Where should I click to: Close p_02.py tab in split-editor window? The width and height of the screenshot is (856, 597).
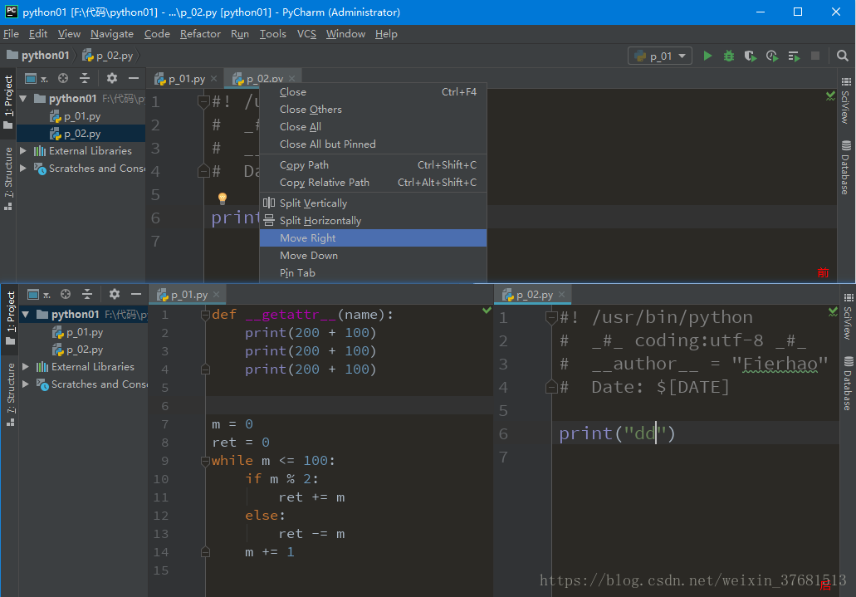(562, 295)
